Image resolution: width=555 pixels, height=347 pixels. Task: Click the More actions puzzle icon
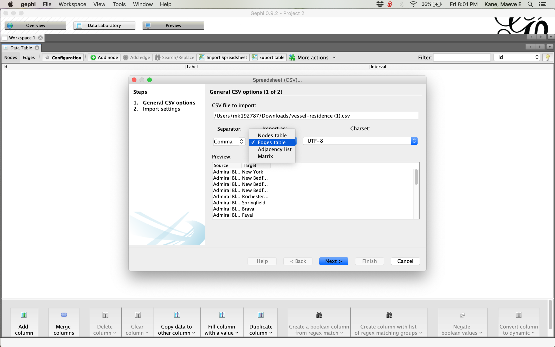click(x=292, y=57)
